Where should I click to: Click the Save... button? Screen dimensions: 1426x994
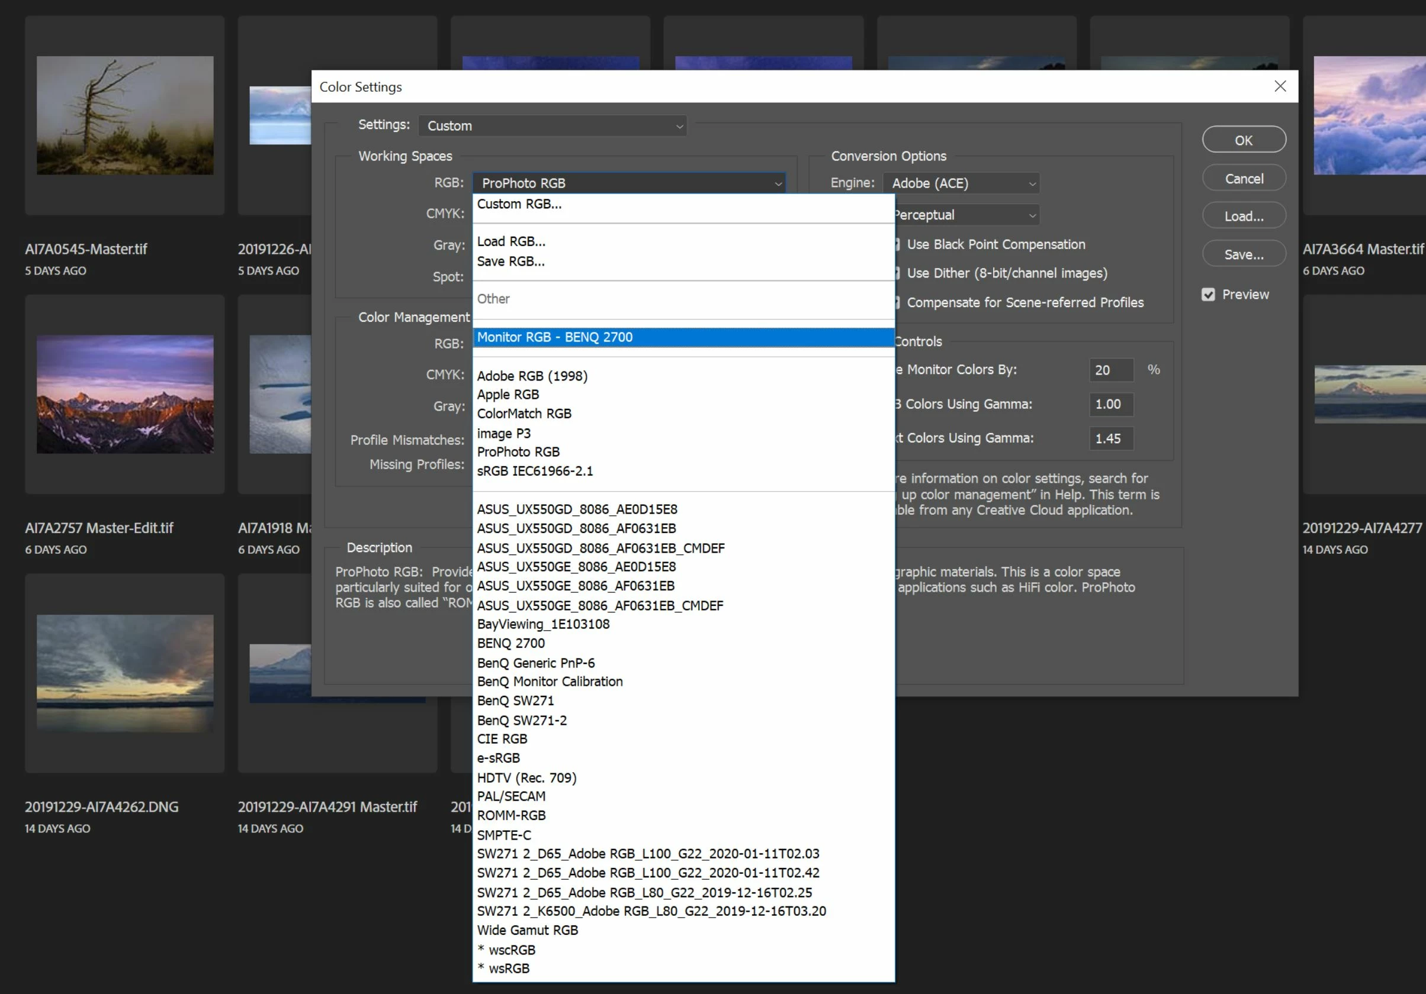point(1244,254)
